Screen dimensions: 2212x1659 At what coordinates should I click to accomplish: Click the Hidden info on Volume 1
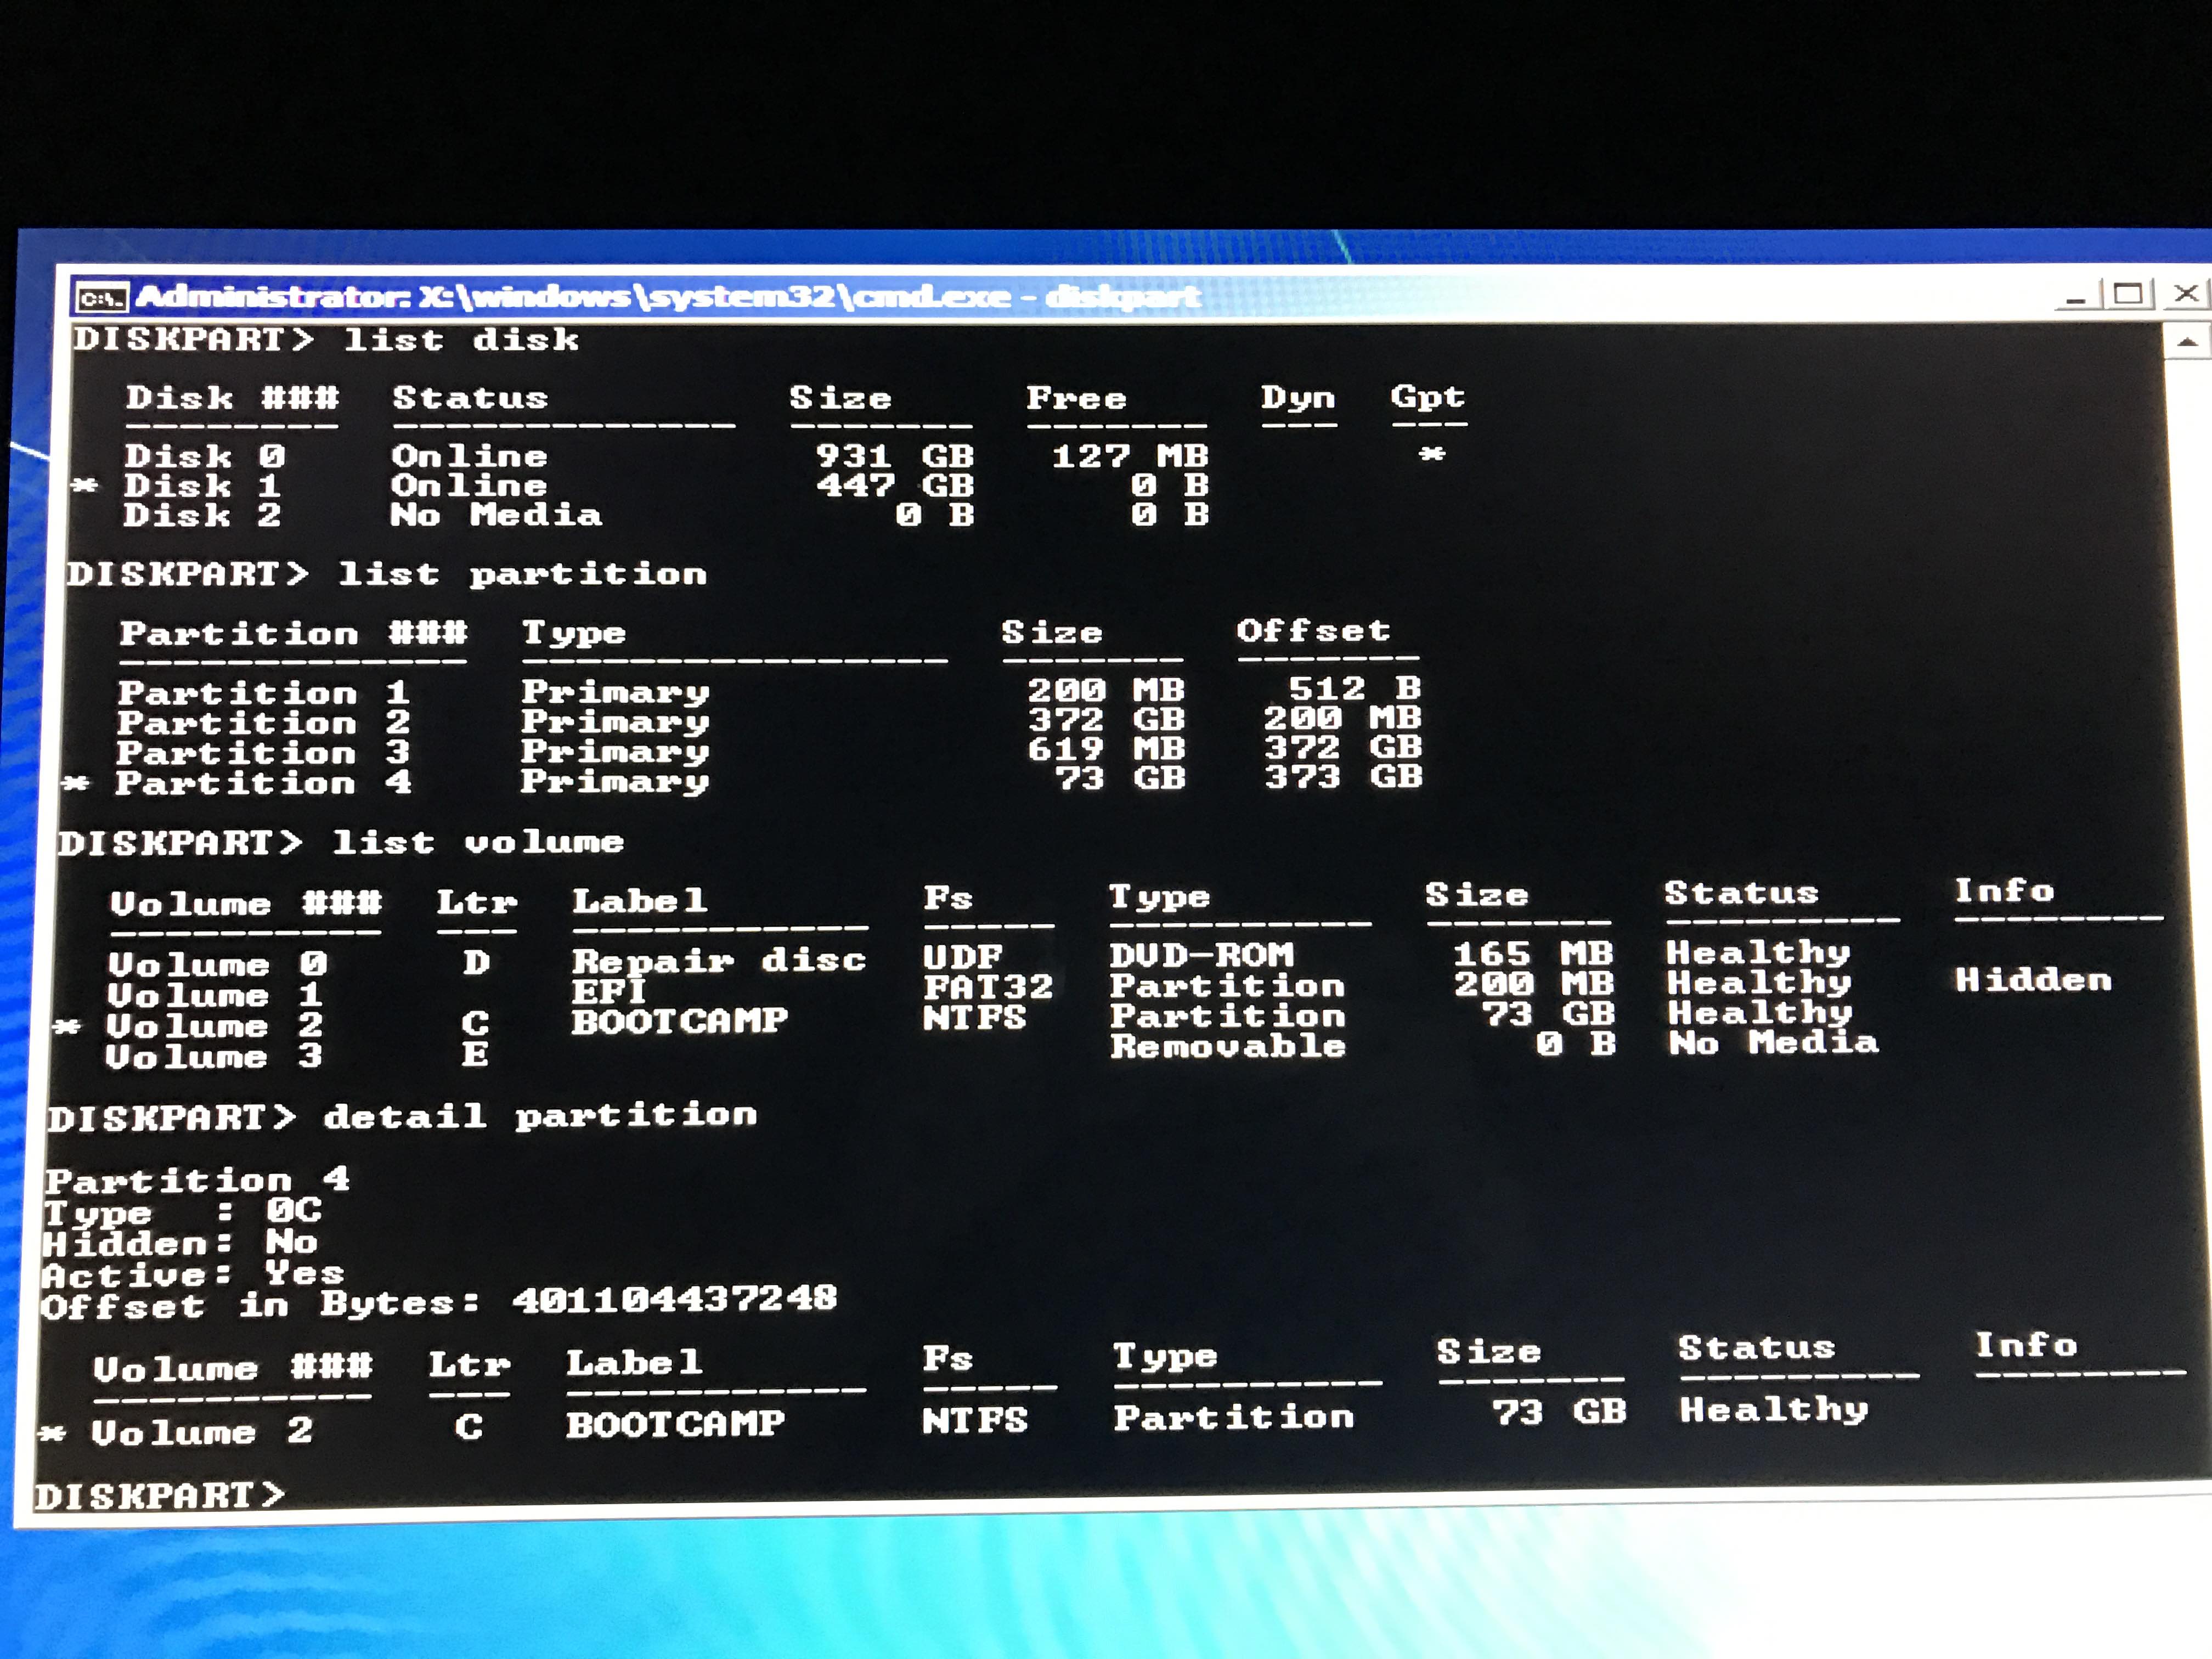(x=2032, y=980)
